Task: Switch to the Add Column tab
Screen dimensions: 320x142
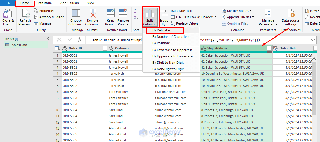Action: [70, 3]
